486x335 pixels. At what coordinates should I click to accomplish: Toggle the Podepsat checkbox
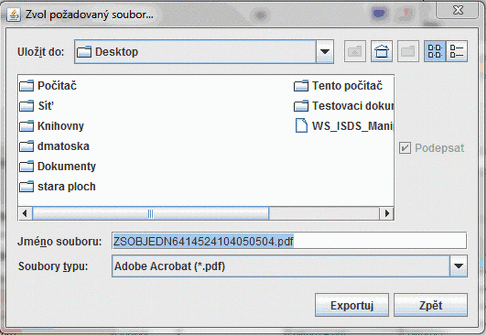405,148
